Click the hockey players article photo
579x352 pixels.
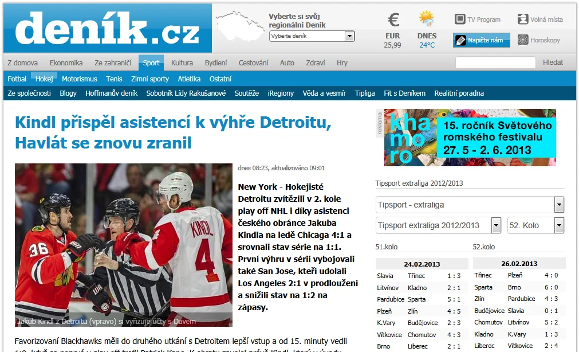[x=124, y=245]
